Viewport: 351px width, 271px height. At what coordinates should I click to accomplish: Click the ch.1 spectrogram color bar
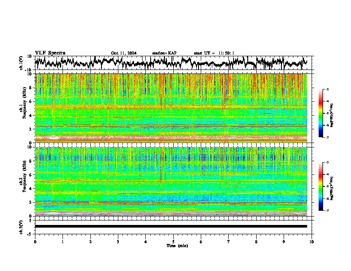(321, 113)
